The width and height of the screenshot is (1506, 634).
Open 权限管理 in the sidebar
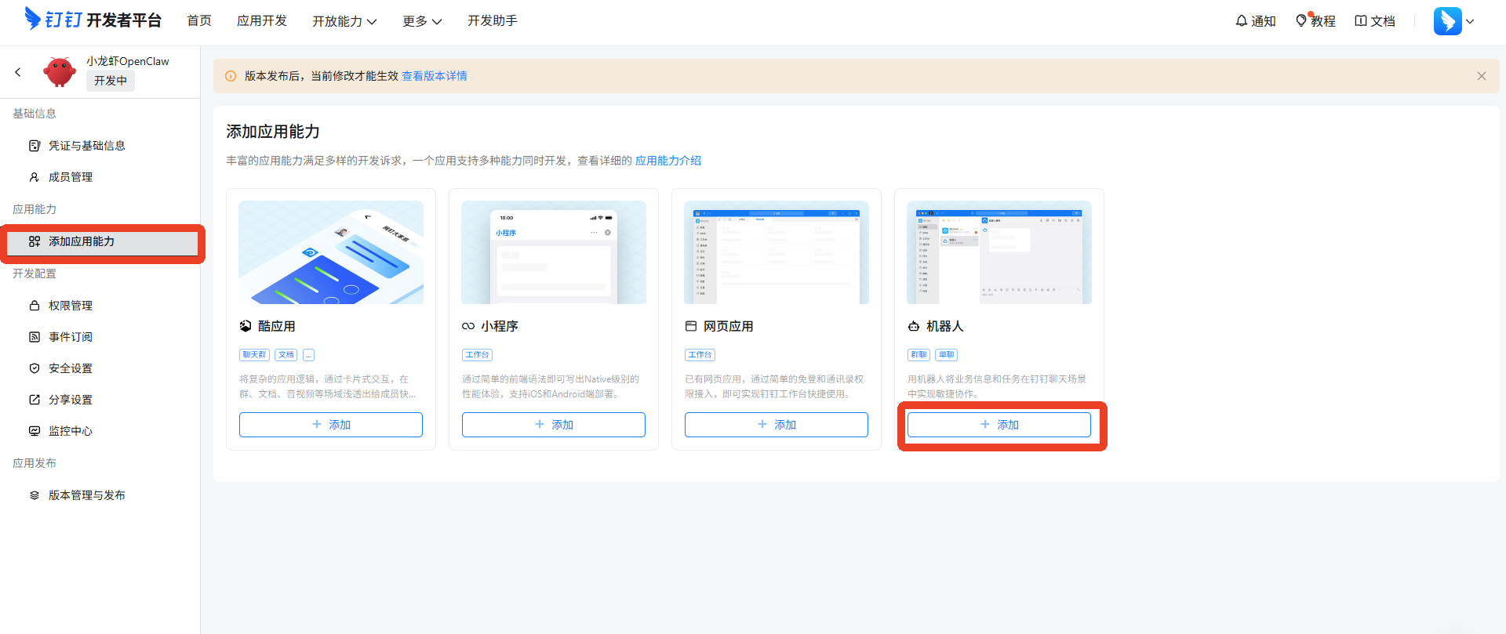point(71,306)
